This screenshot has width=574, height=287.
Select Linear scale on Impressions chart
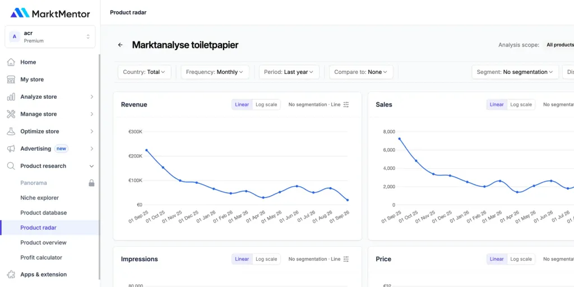click(x=242, y=259)
